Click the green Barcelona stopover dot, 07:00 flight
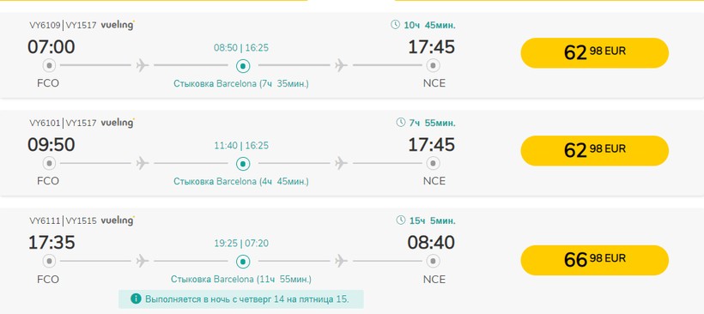This screenshot has width=704, height=314. click(243, 66)
